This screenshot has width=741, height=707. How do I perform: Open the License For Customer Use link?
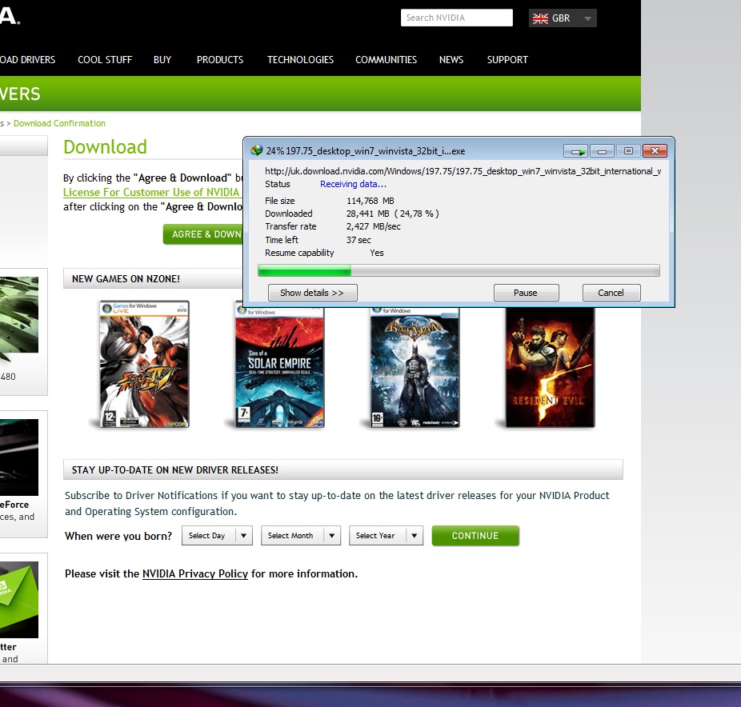pos(152,192)
